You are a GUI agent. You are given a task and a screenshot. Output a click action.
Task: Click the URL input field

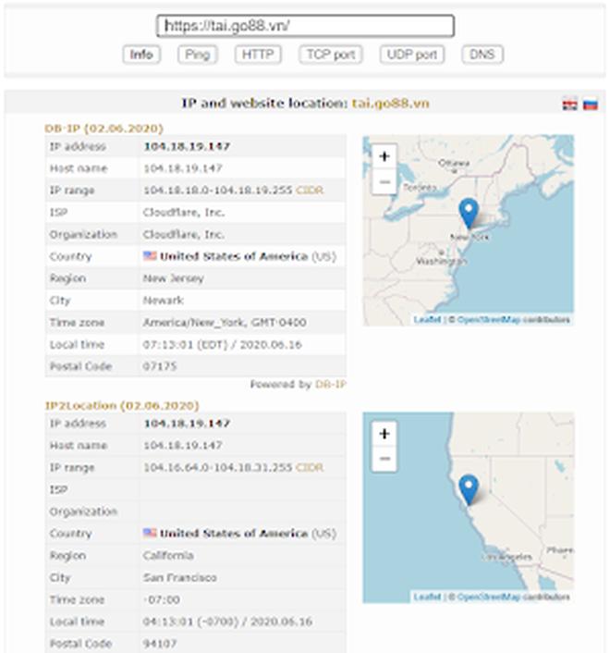click(x=305, y=26)
